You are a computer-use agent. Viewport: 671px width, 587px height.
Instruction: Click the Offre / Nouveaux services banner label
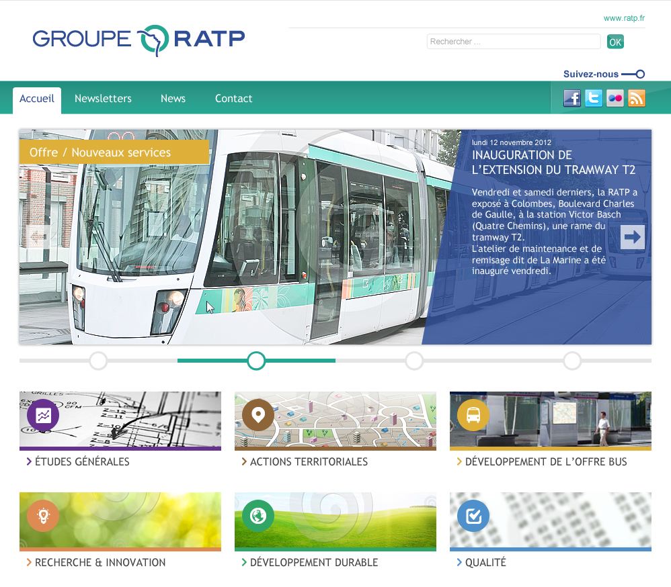click(x=114, y=152)
